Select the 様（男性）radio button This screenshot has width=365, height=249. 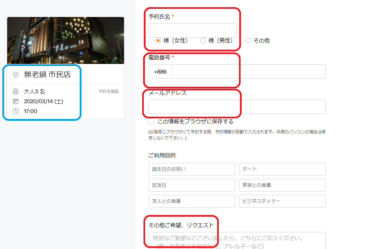(203, 40)
